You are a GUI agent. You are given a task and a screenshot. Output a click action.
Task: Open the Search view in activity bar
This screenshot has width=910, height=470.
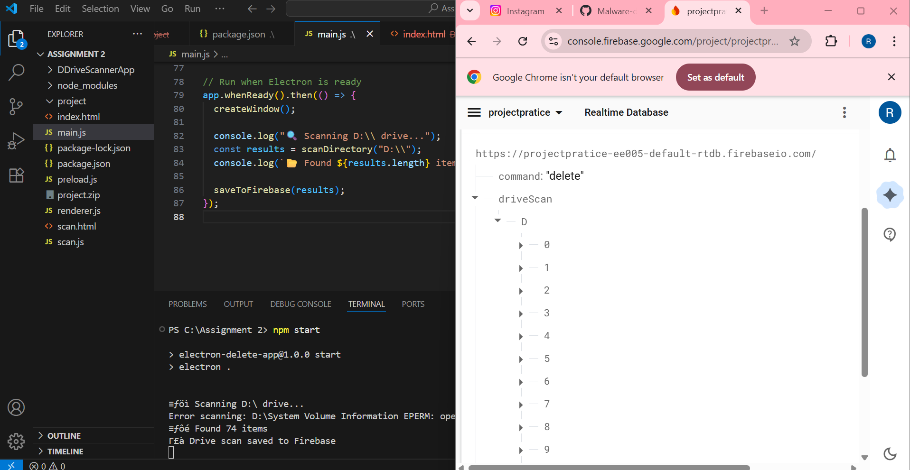click(16, 73)
